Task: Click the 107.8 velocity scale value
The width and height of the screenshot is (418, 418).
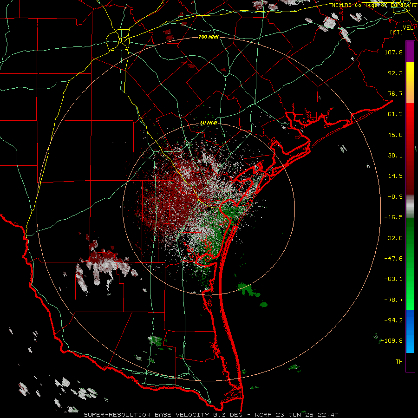Action: tap(393, 52)
